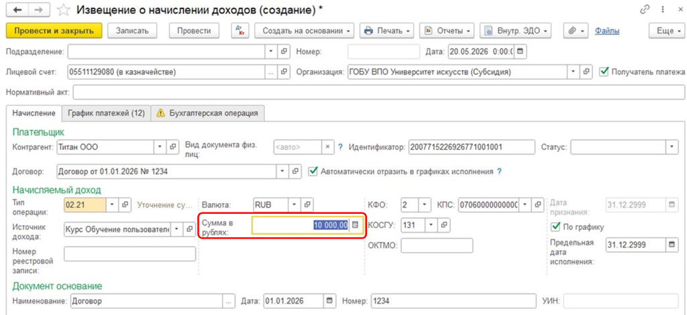The height and width of the screenshot is (315, 687).
Task: Open calculator for Сумма в рублях
Action: pos(356,225)
